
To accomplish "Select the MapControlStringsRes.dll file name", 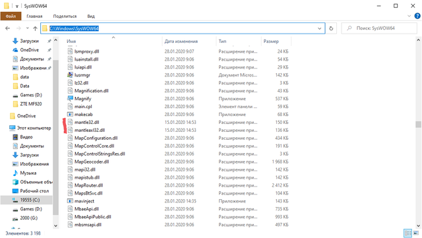I will pos(100,154).
